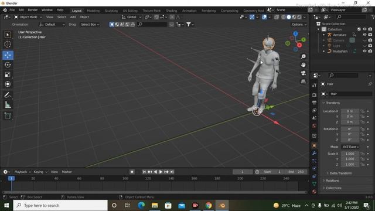Viewport: 375px width, 211px height.
Task: Toggle Location X lock
Action: [363, 111]
